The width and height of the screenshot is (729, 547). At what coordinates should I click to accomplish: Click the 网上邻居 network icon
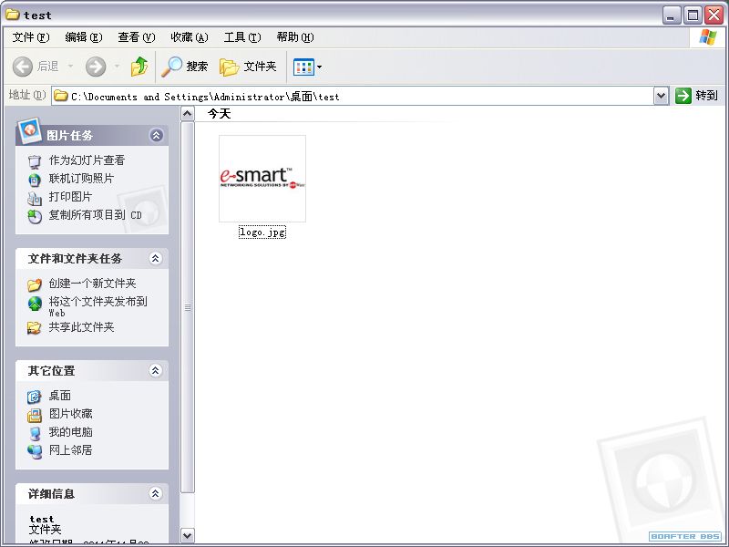click(x=35, y=451)
